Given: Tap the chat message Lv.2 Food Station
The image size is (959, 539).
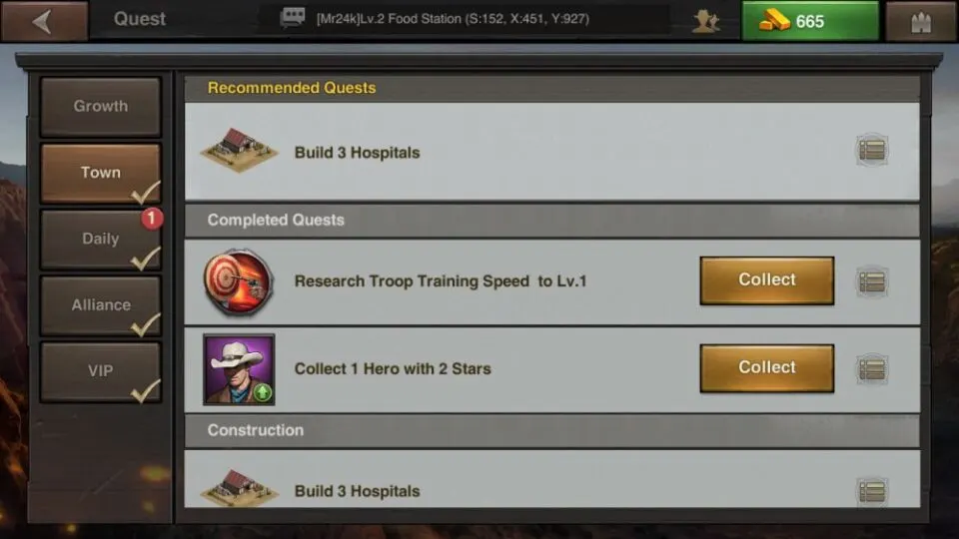Looking at the screenshot, I should point(453,19).
